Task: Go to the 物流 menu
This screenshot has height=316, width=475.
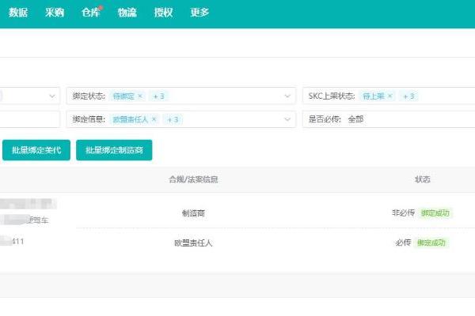Action: point(127,13)
